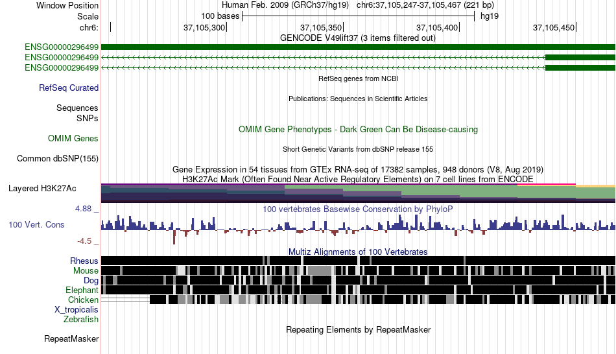Screen dimensions: 616x354
Task: Click the GTEx Gene Expression title
Action: coord(358,170)
